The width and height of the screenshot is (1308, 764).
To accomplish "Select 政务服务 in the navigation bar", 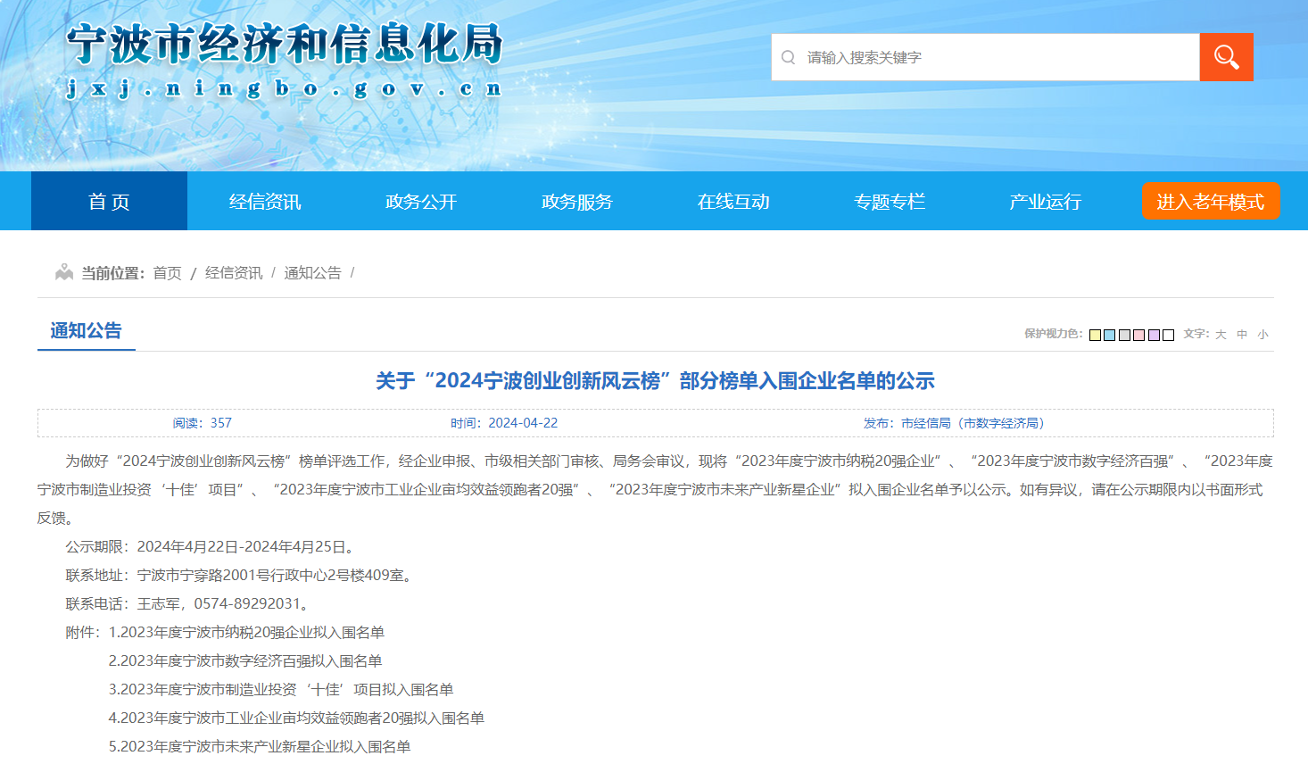I will tap(577, 202).
